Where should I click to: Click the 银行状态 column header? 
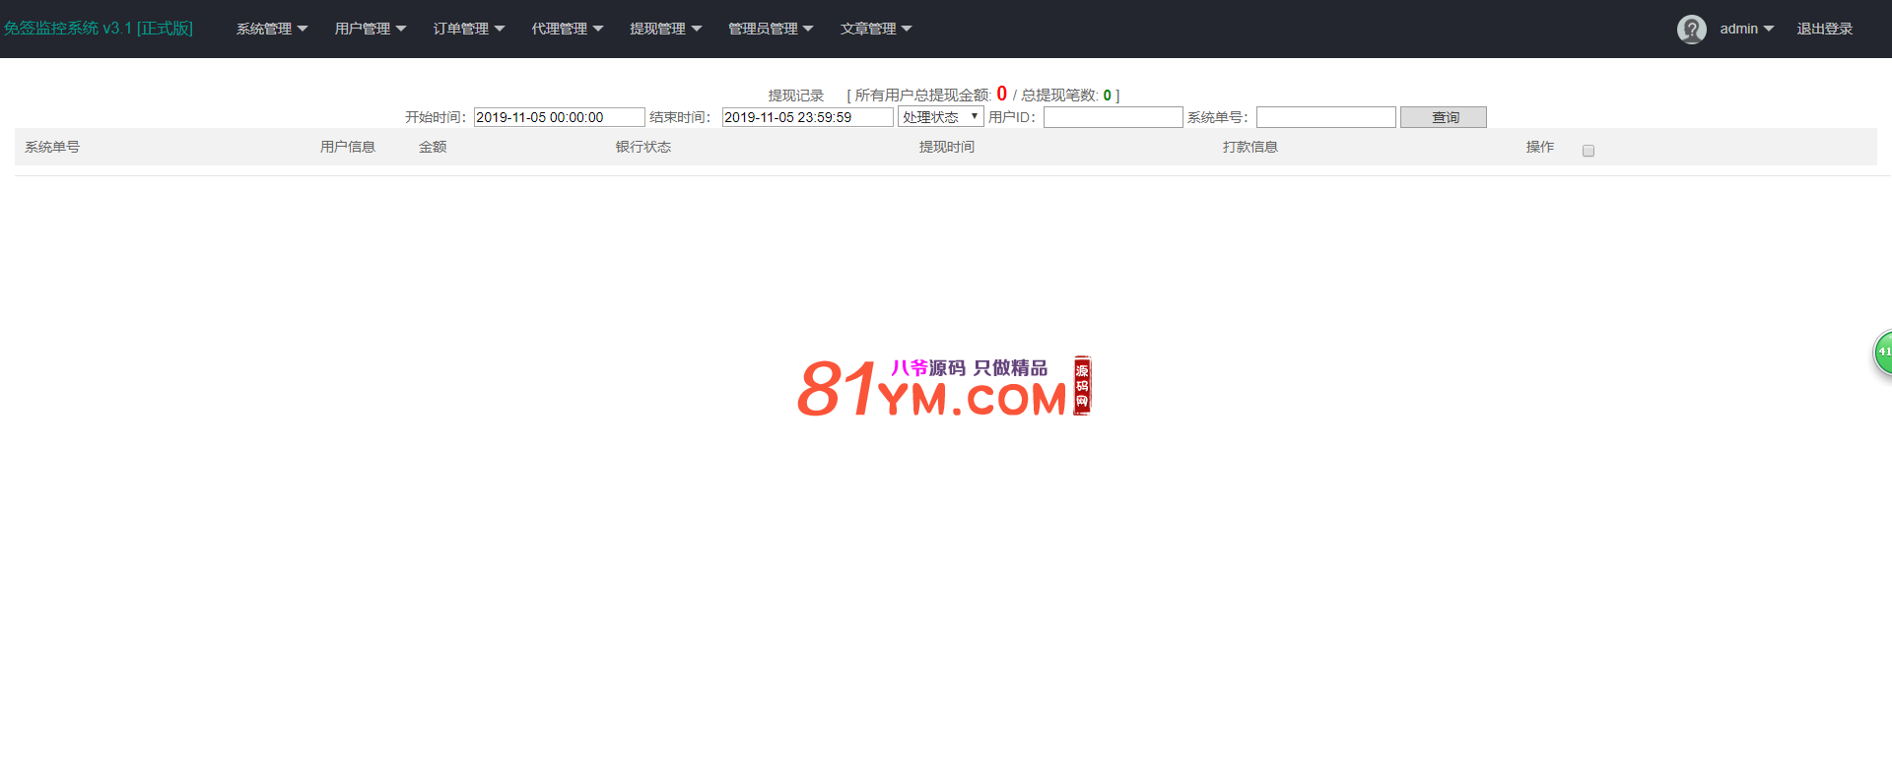point(643,147)
